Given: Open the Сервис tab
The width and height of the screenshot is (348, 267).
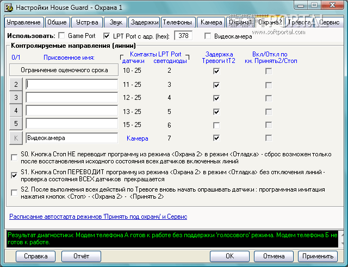Looking at the screenshot, I should (x=330, y=22).
